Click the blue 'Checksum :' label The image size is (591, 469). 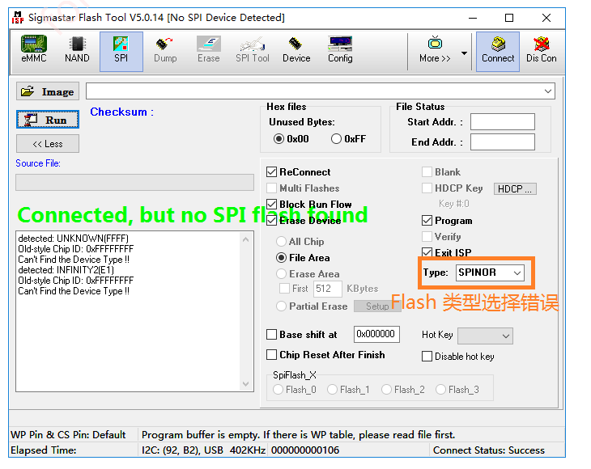coord(121,112)
